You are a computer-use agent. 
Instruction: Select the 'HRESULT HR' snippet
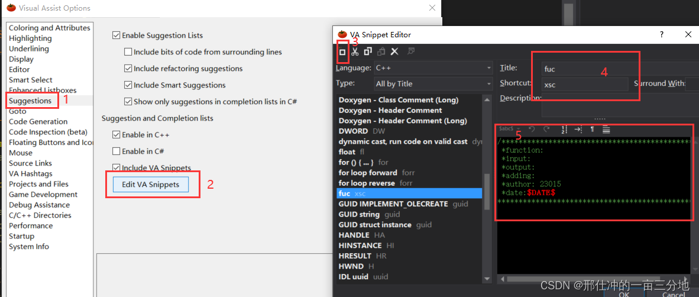tap(409, 256)
